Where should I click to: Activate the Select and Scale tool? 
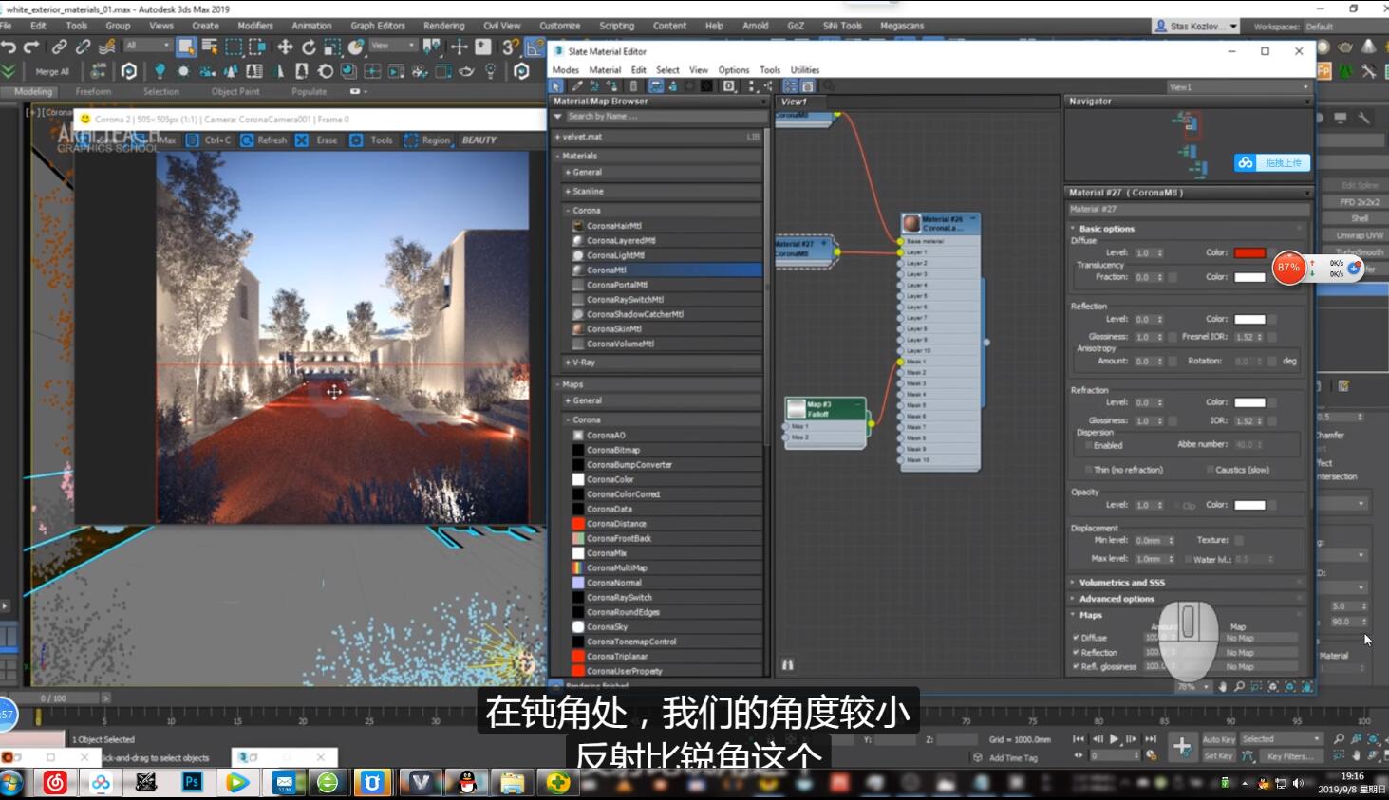coord(332,47)
